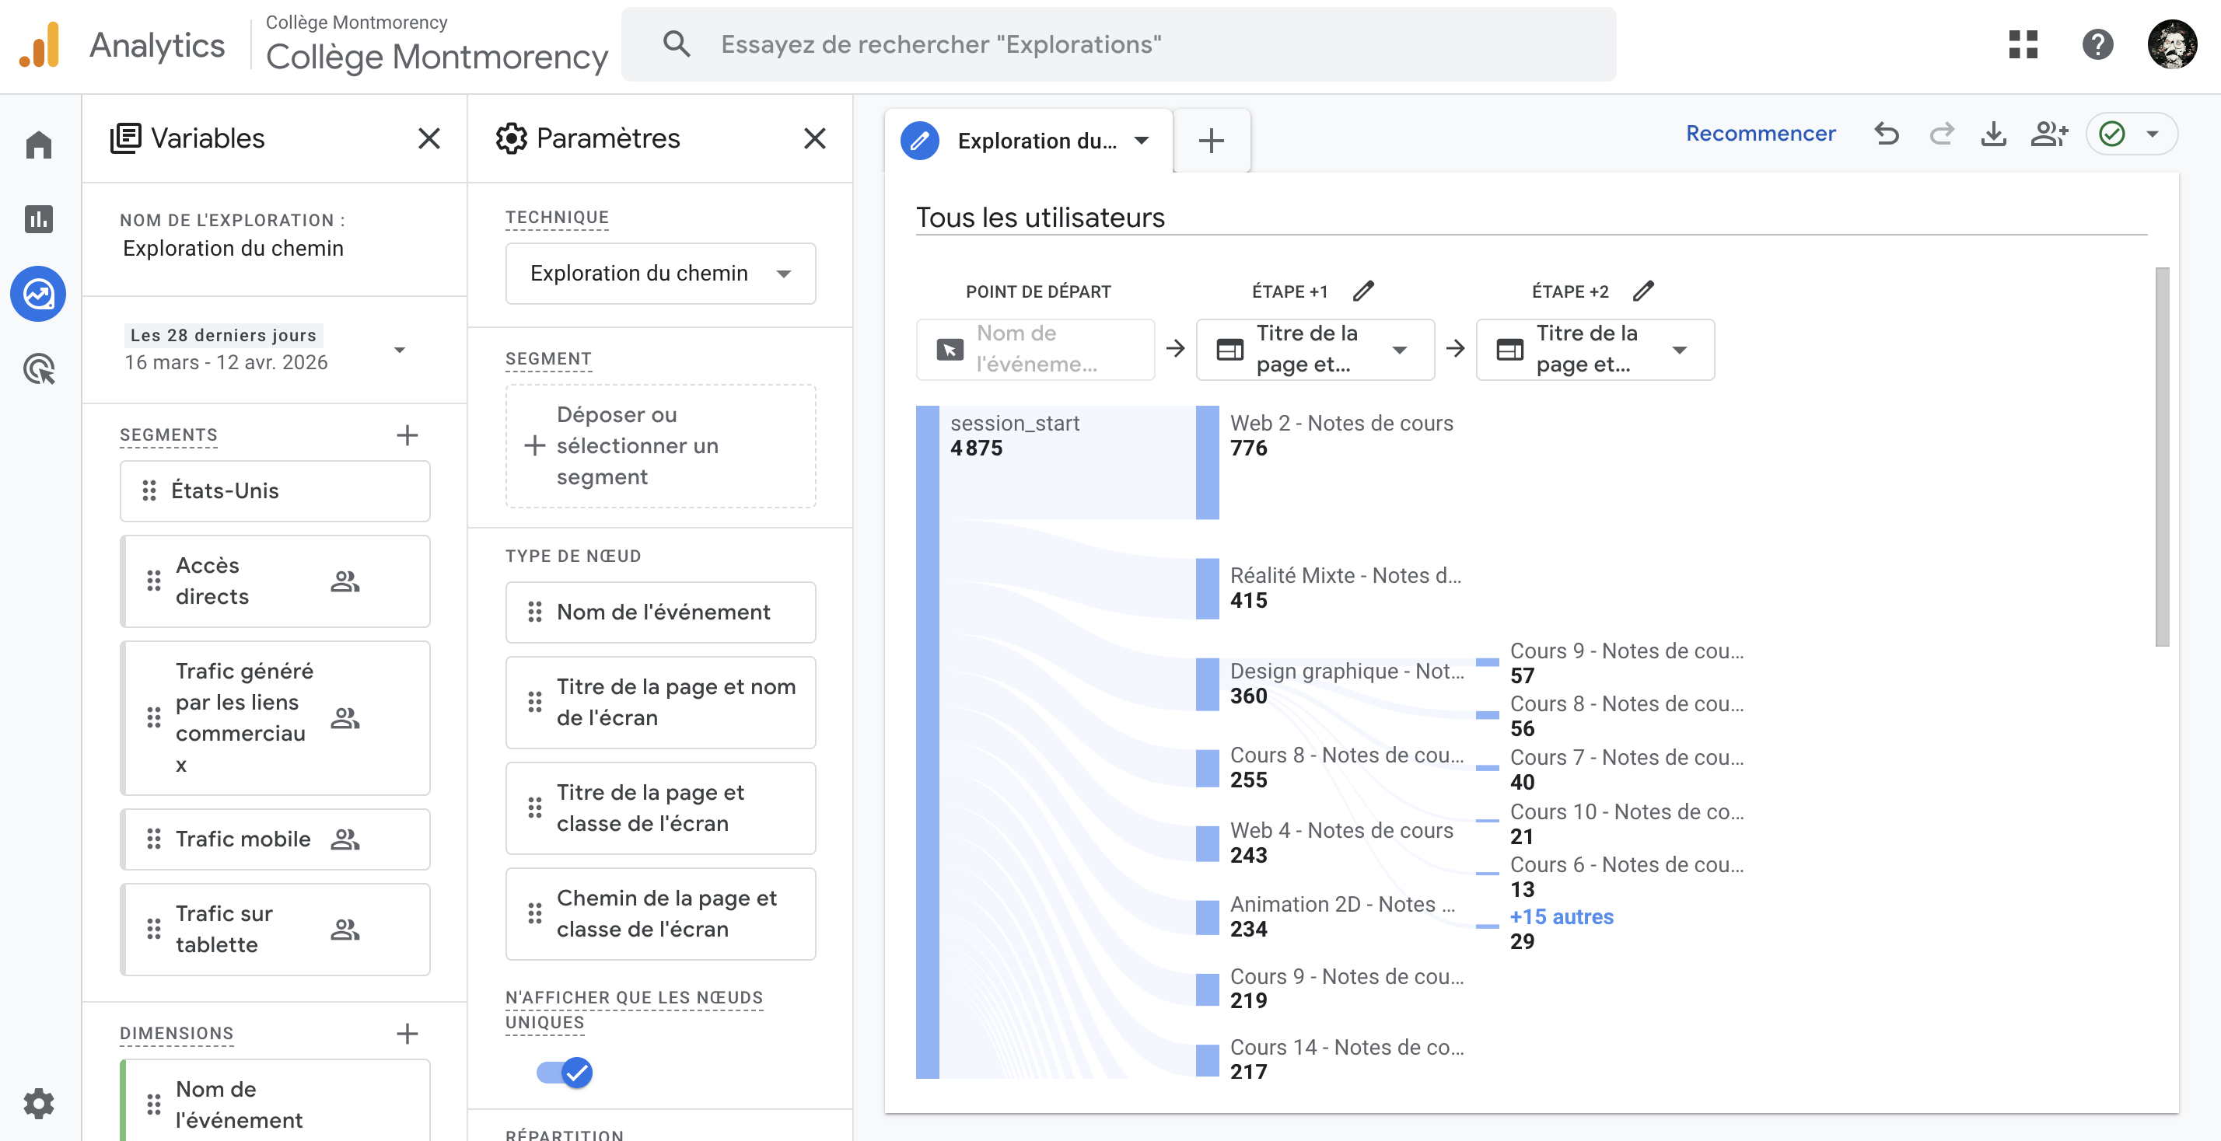The image size is (2221, 1141).
Task: Expand the Technique dropdown
Action: (x=660, y=273)
